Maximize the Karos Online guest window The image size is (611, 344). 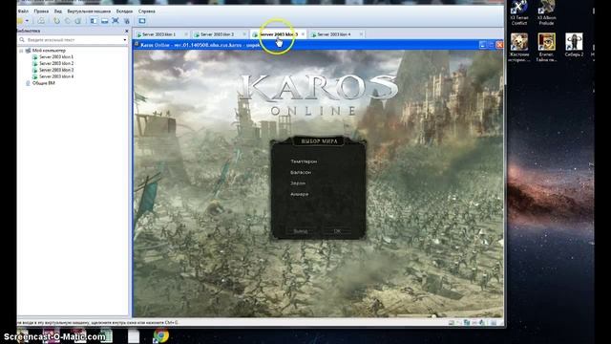[x=491, y=45]
